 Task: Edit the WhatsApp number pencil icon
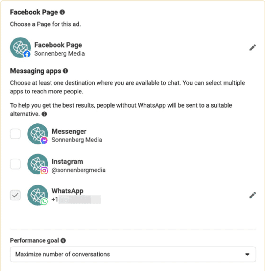coord(252,195)
